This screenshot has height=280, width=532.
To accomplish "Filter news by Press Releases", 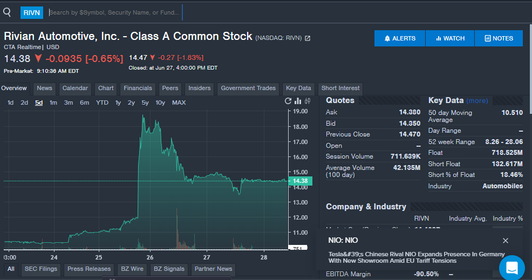I will [x=89, y=269].
